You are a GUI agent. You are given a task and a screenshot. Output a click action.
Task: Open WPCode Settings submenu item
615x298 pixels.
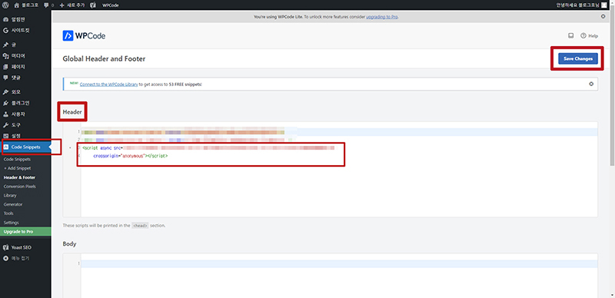point(11,222)
